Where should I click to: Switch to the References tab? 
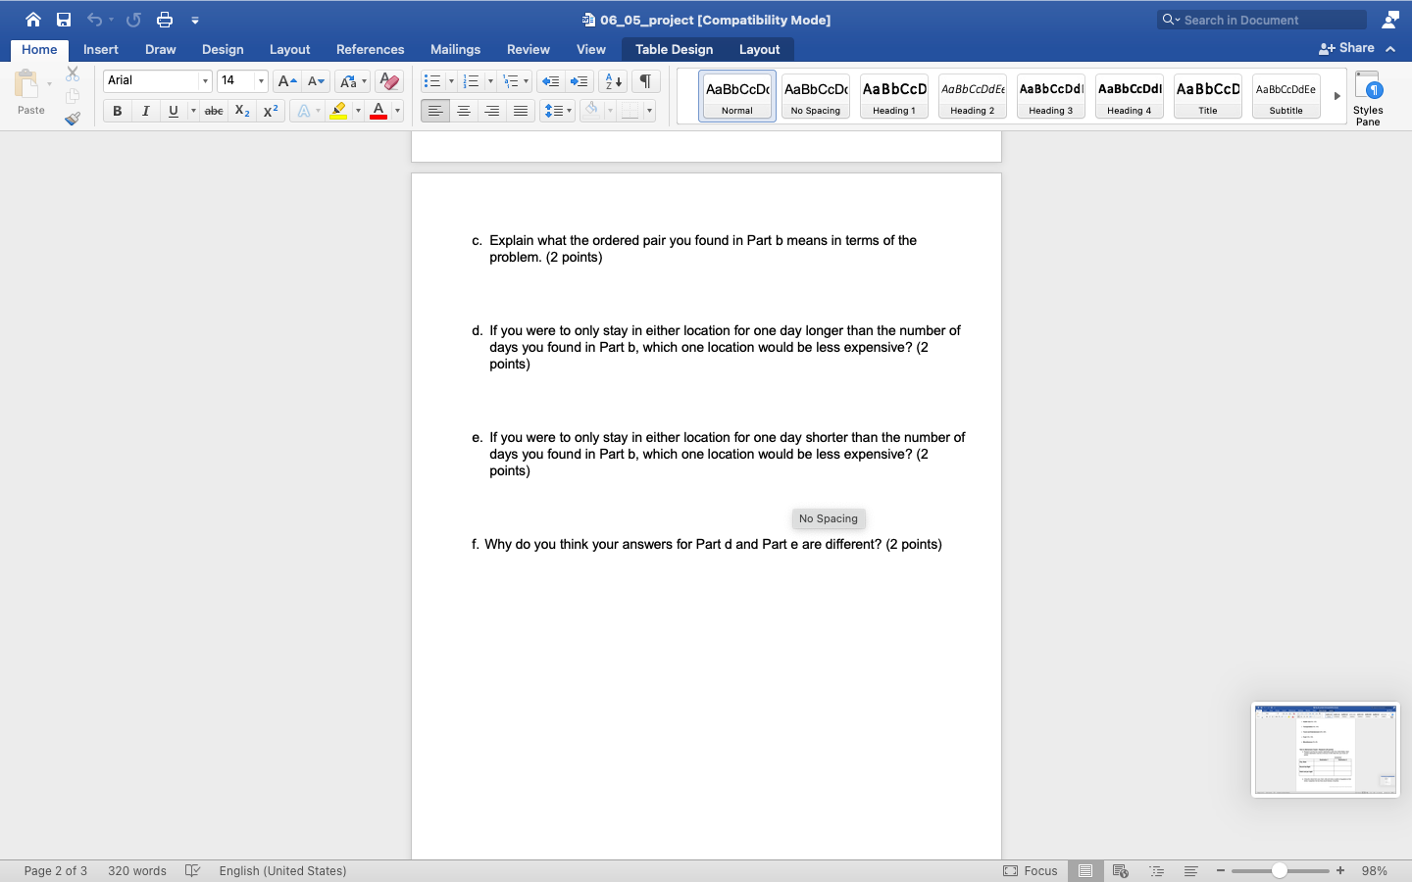pyautogui.click(x=371, y=49)
